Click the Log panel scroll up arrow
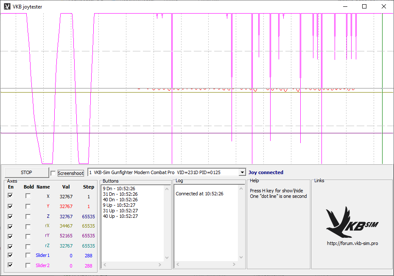The image size is (394, 276). click(241, 189)
